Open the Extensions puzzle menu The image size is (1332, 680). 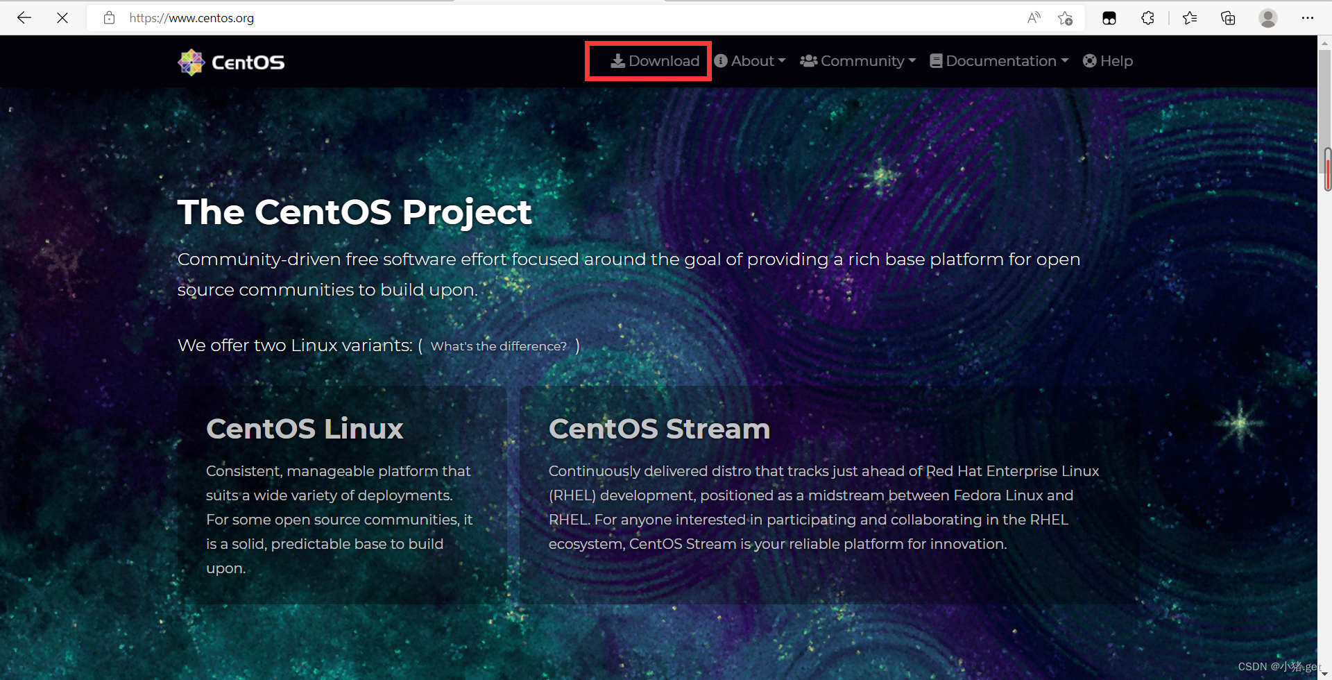point(1147,18)
